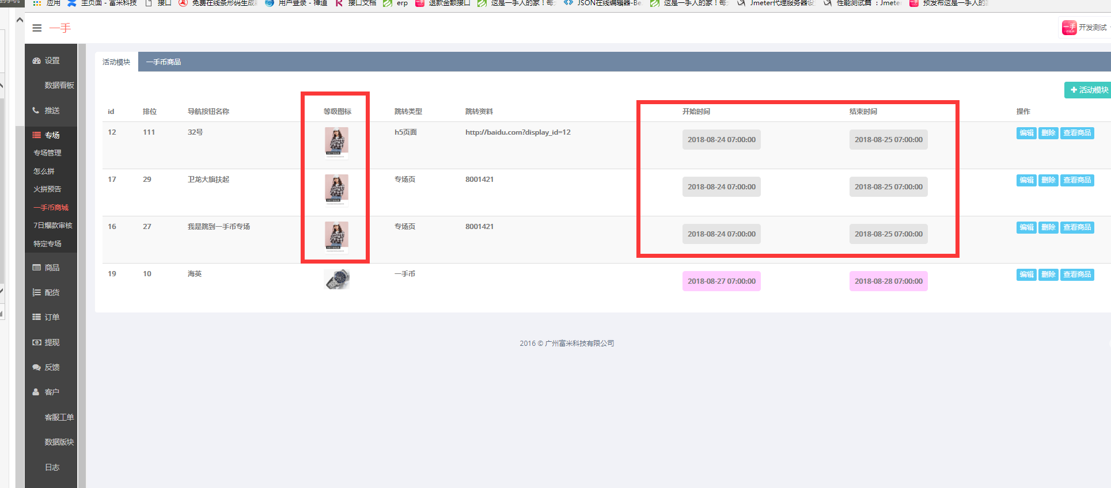This screenshot has height=488, width=1111.
Task: Open 数据版块 sidebar item
Action: pos(59,442)
